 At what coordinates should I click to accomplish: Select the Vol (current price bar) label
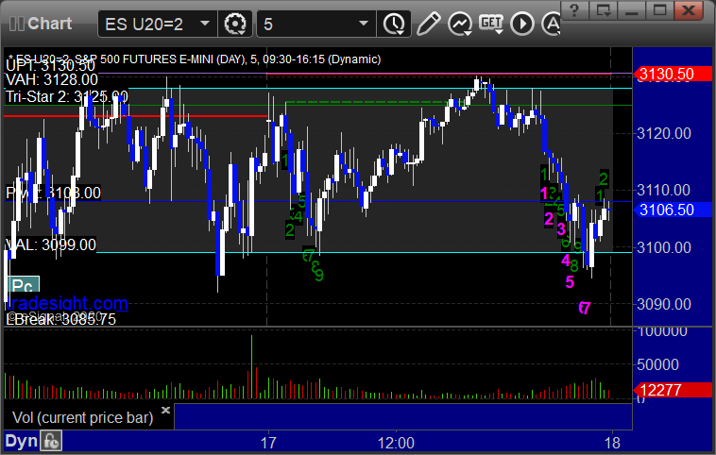(x=82, y=417)
